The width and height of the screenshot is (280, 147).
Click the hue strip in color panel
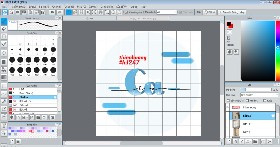point(278,51)
